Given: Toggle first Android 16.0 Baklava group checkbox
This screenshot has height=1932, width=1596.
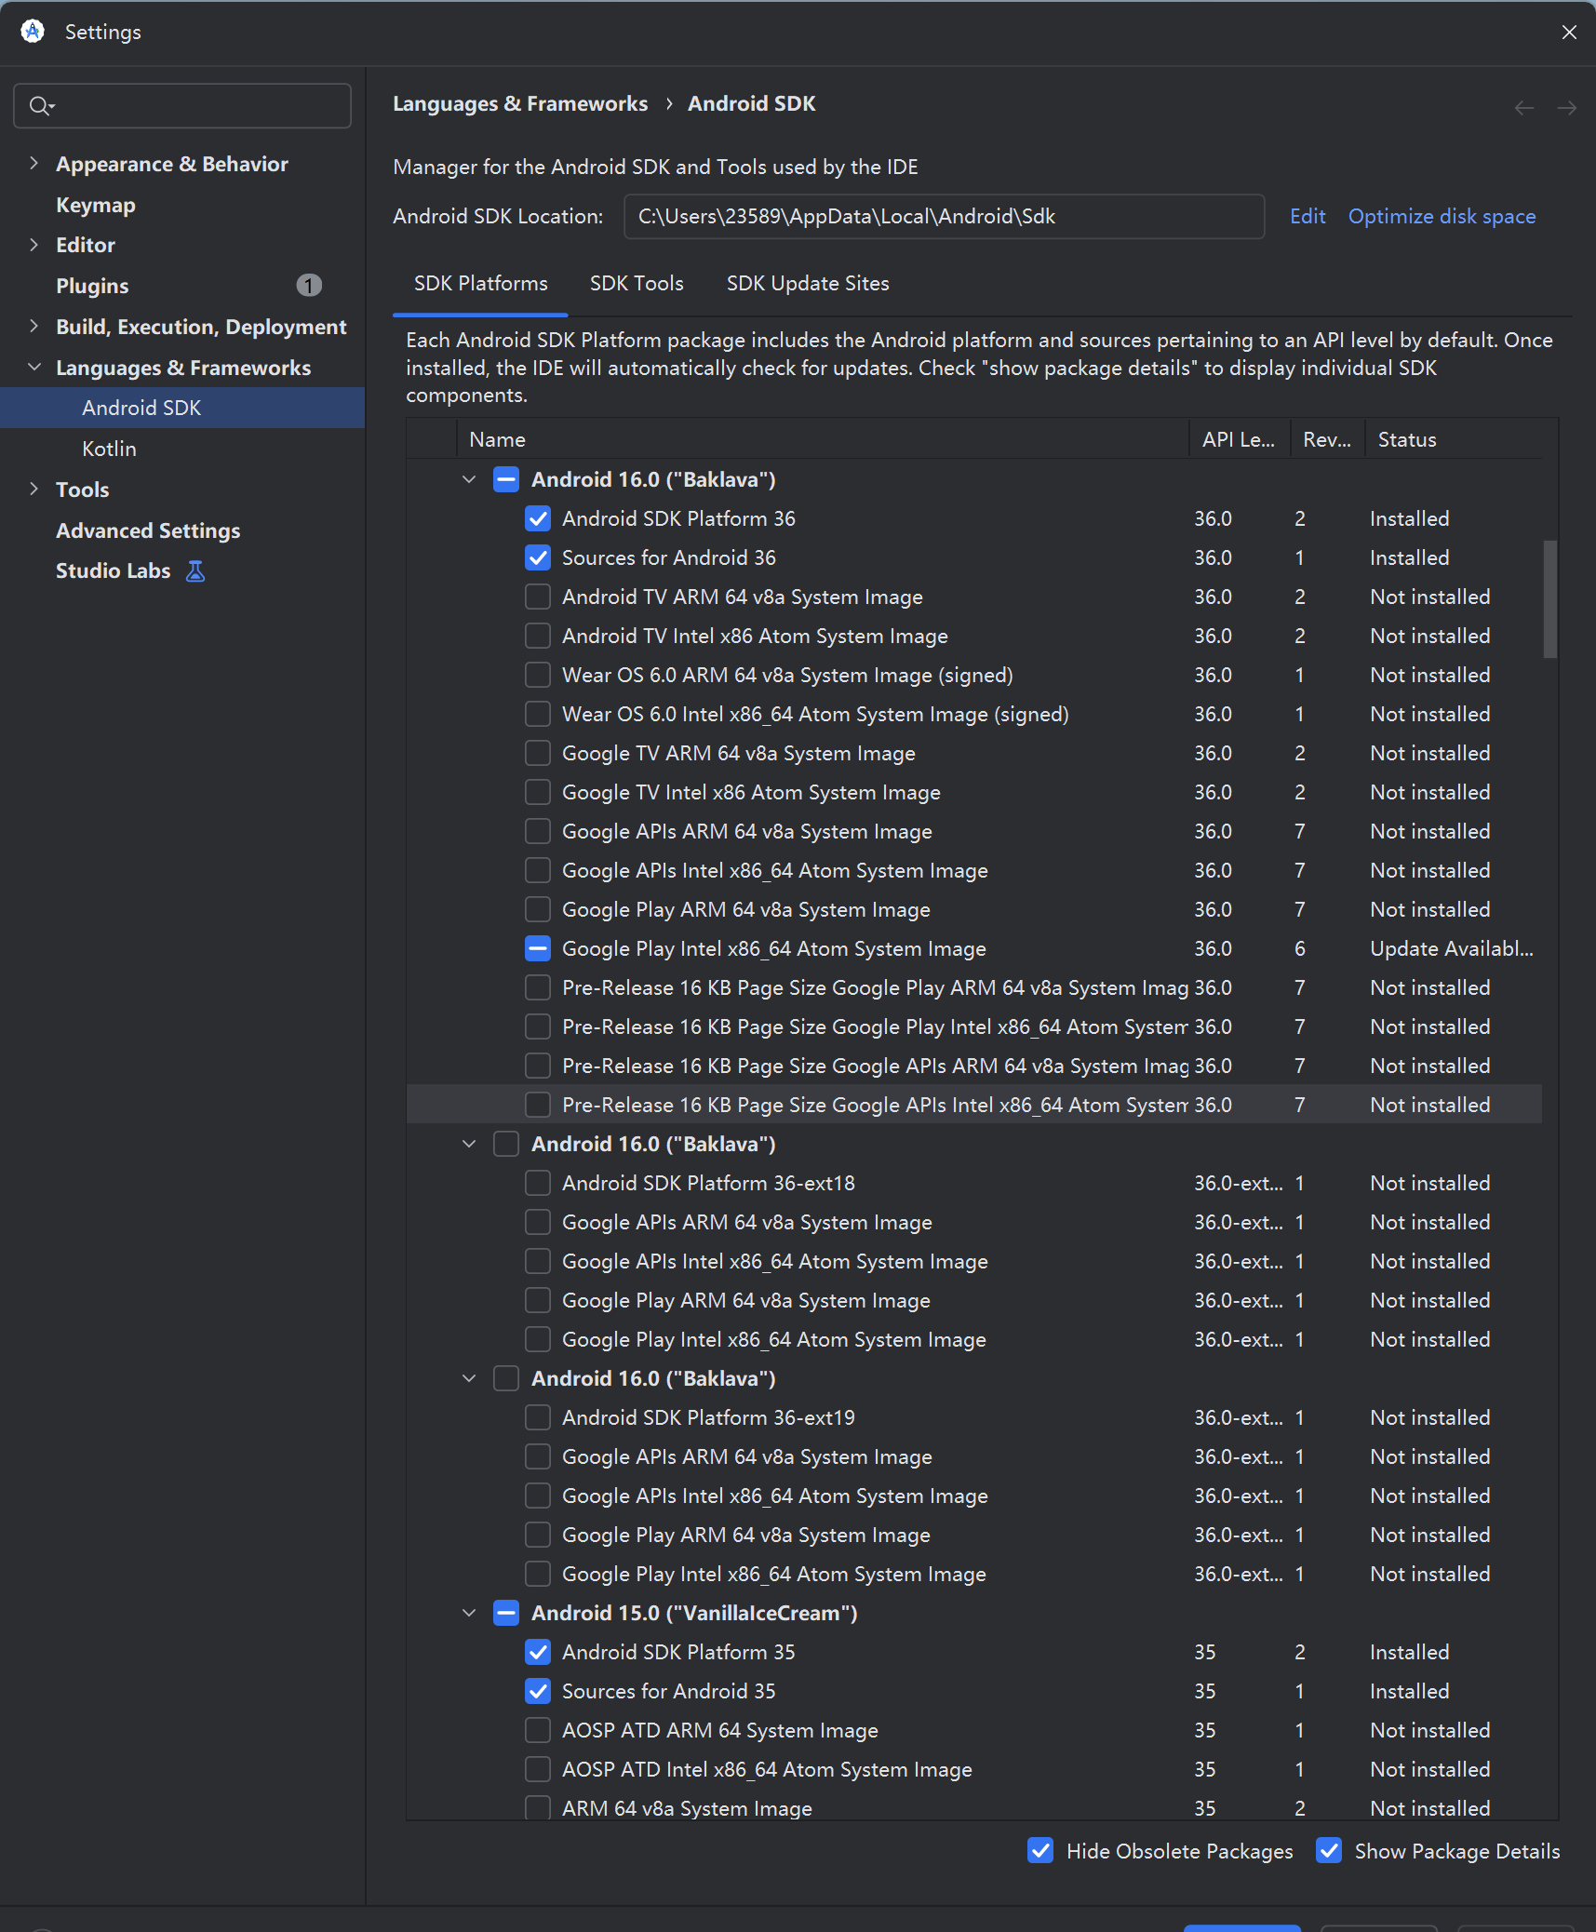Looking at the screenshot, I should point(506,479).
